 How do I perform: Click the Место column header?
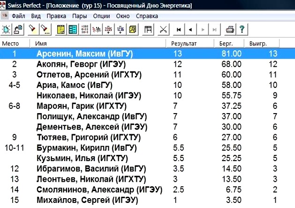pyautogui.click(x=15, y=44)
